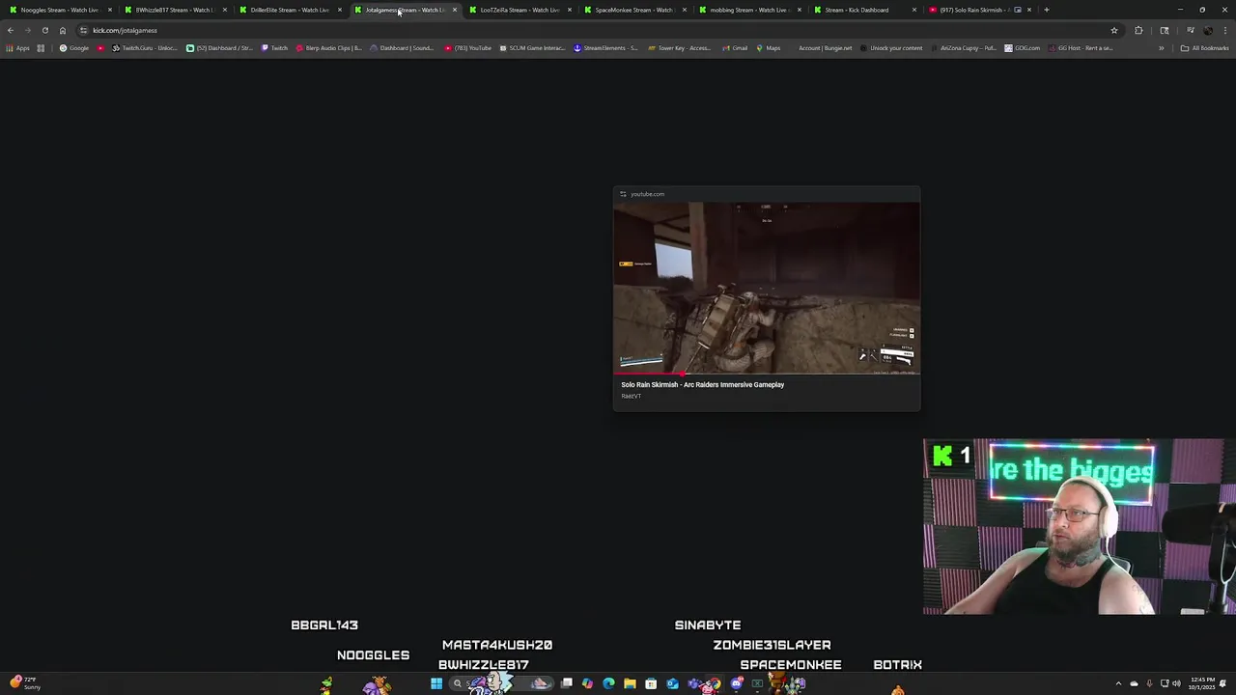Open the SCUM Game Interactive bookmark
The width and height of the screenshot is (1236, 695).
(532, 48)
